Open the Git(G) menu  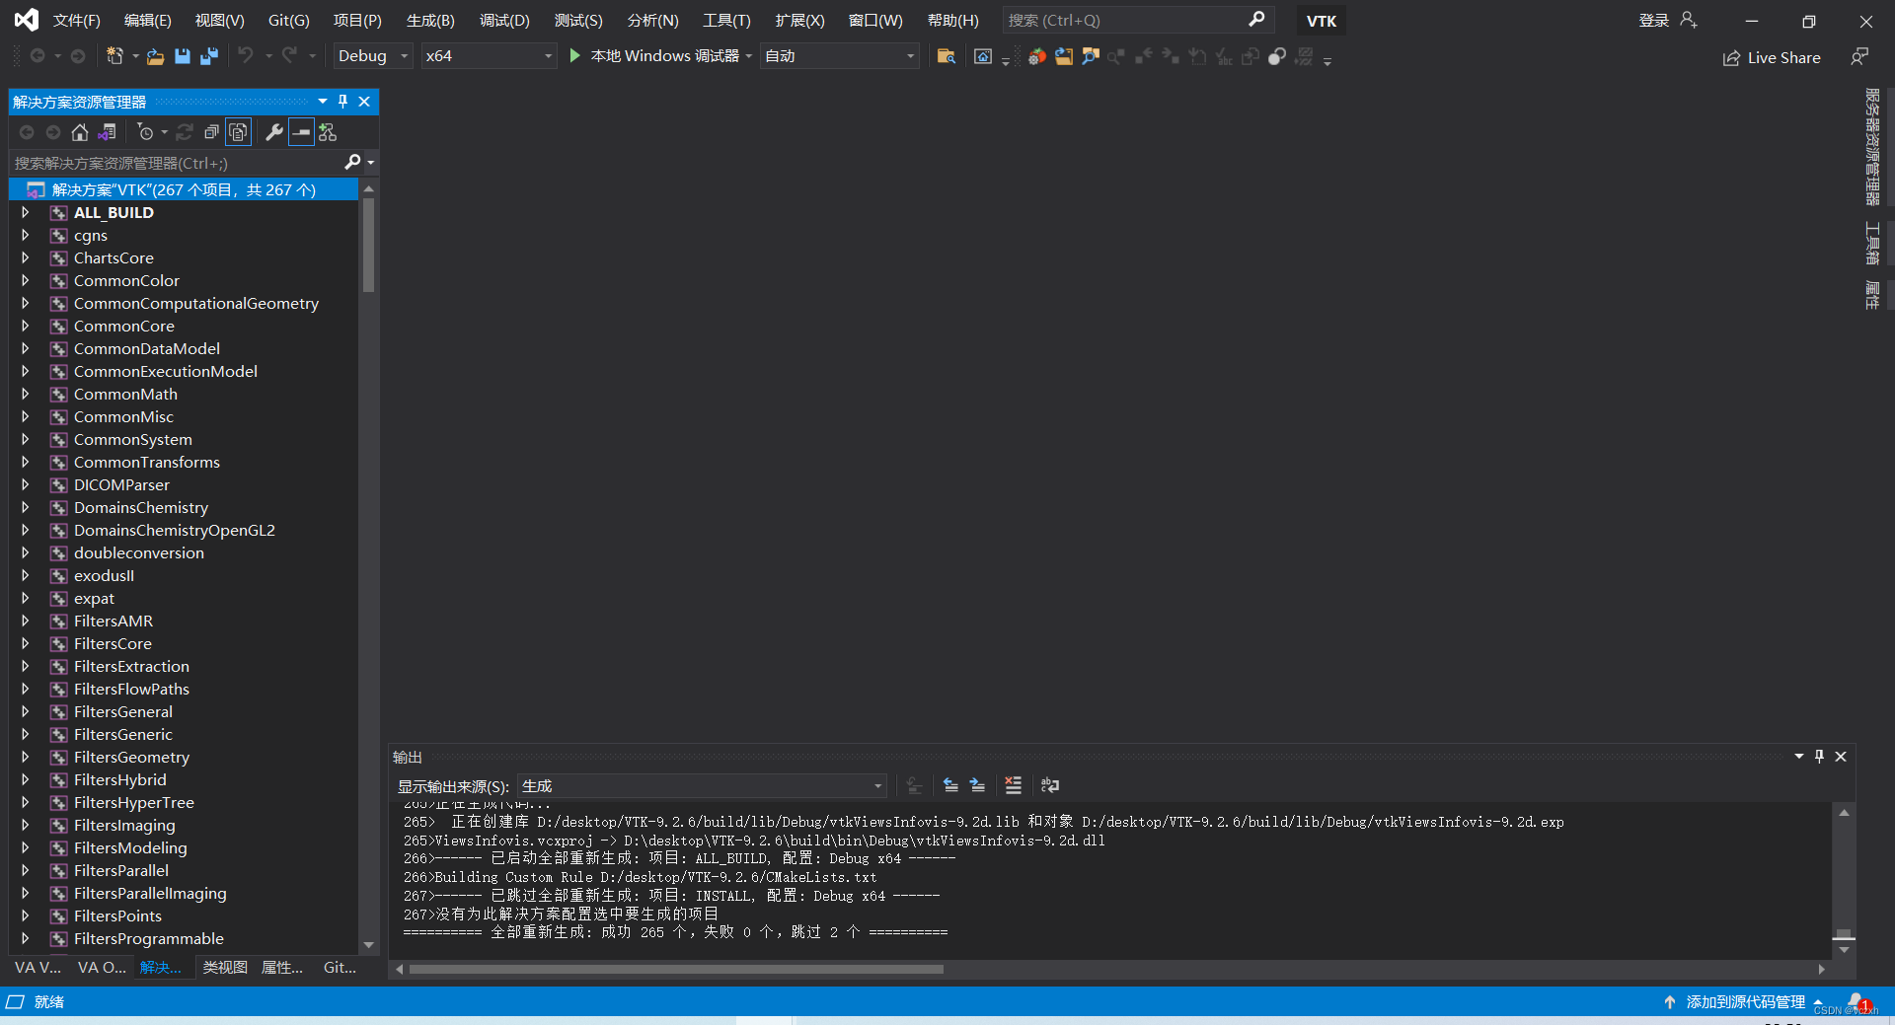288,20
